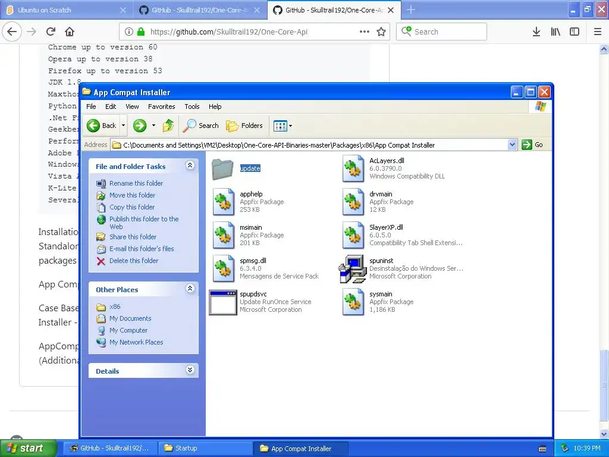
Task: Open My Computer in Other Places
Action: [x=128, y=330]
